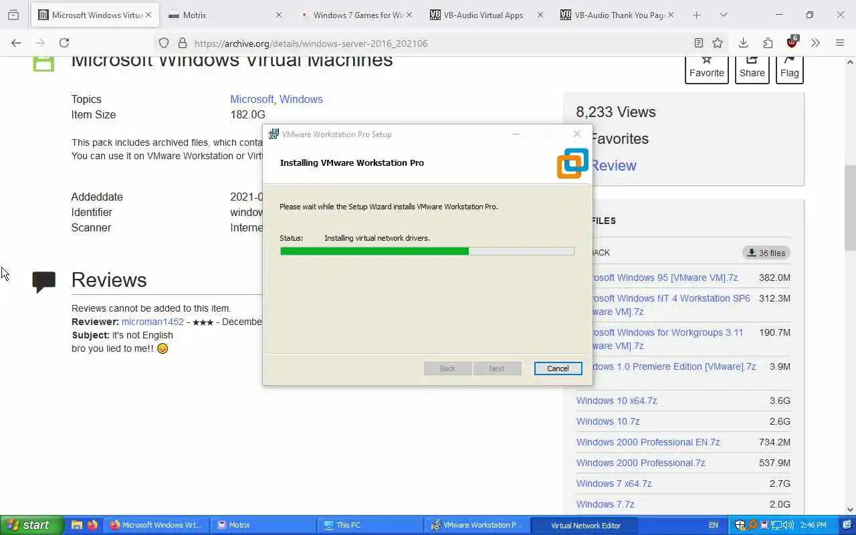856x535 pixels.
Task: Toggle reader view icon in address bar
Action: point(699,43)
